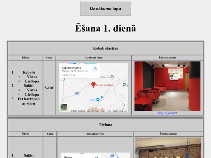The height and width of the screenshot is (158, 211).
Task: Click 'Report a map error' link
Action: (120, 111)
